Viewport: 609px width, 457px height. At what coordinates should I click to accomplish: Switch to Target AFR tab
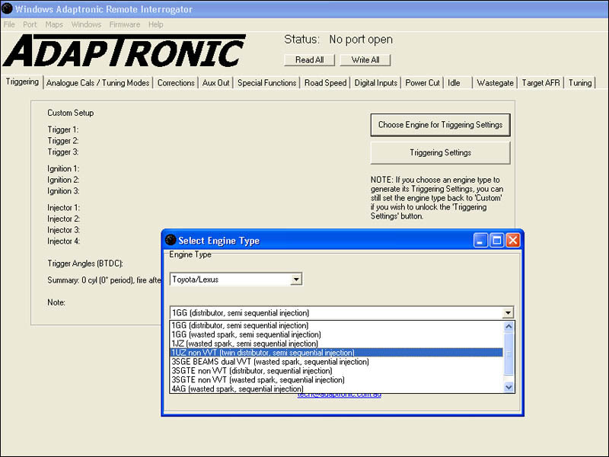coord(540,83)
